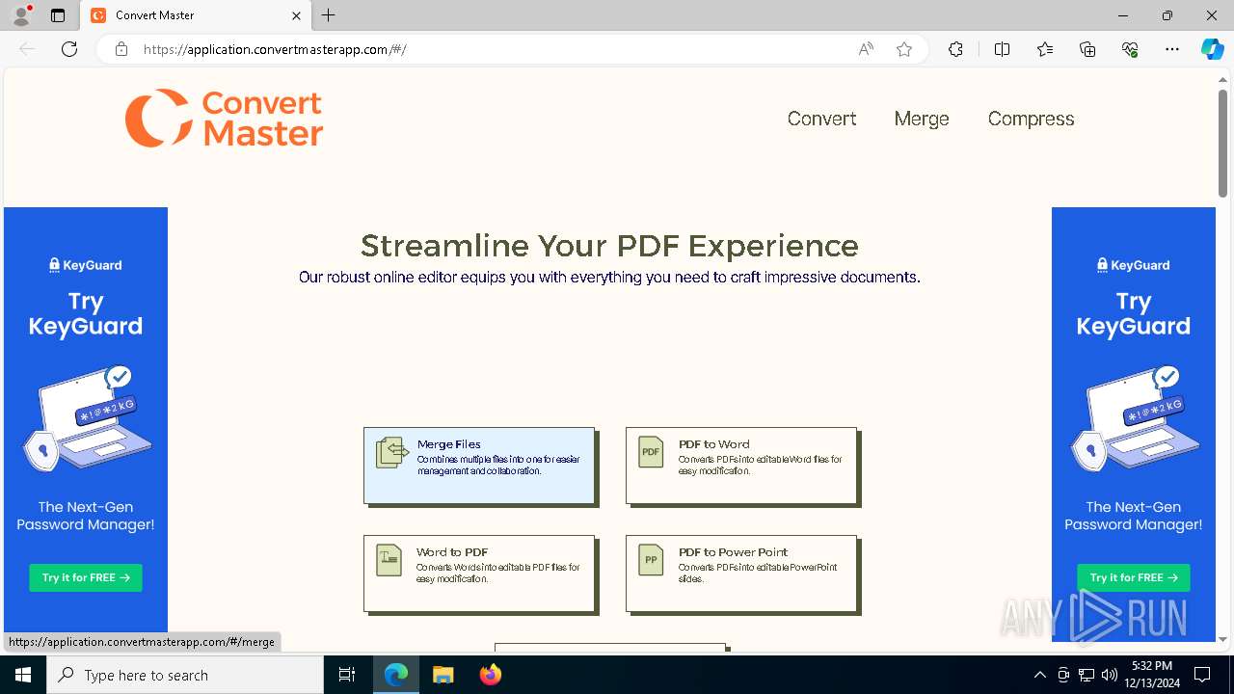This screenshot has height=694, width=1234.
Task: Open the Windows Start menu
Action: pos(23,675)
